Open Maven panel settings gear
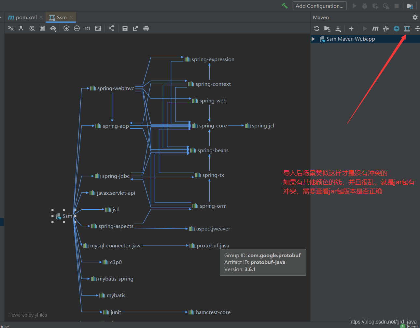The image size is (420, 328). [x=415, y=17]
